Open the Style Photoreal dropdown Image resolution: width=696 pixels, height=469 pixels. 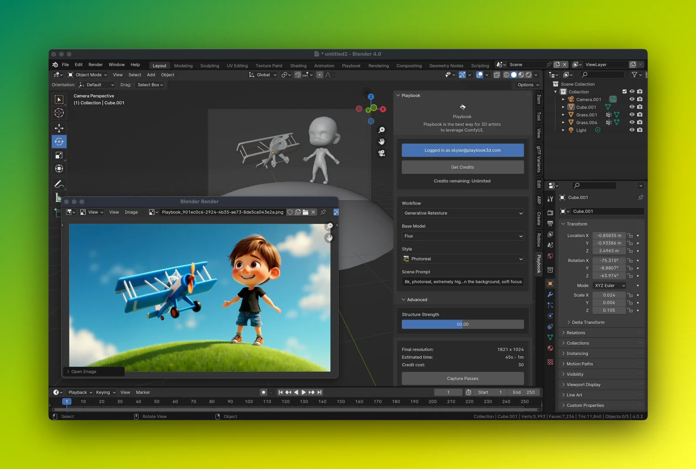click(462, 259)
